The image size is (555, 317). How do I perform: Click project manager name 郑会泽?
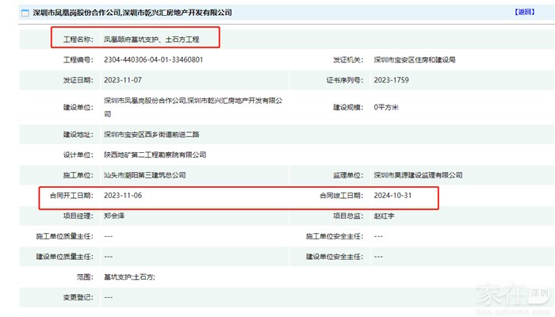coord(115,215)
